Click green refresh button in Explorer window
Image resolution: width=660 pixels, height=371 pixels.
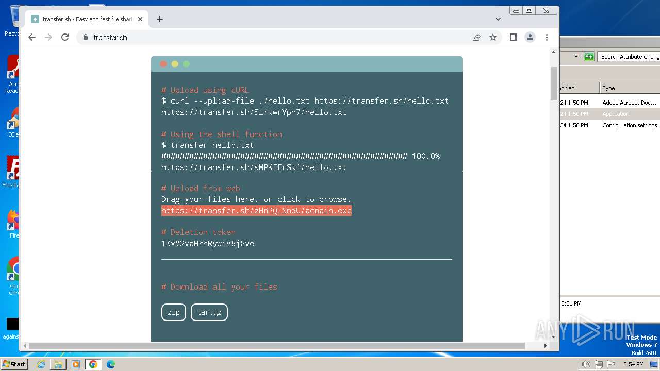click(x=589, y=57)
